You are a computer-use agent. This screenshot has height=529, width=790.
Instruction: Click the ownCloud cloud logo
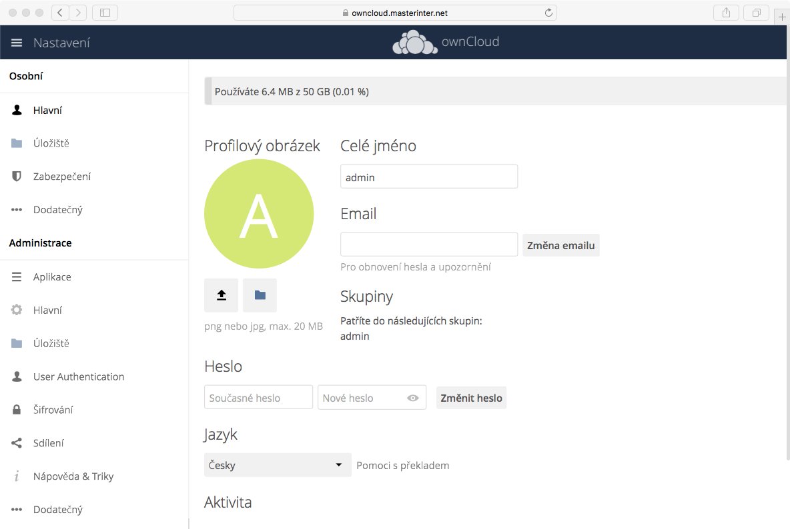click(x=414, y=42)
